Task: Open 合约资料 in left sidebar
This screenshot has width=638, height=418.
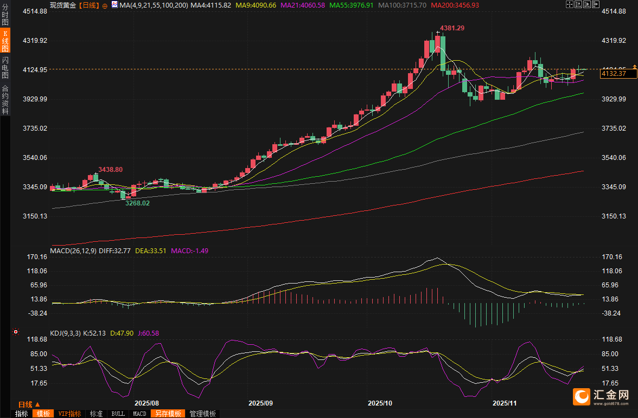Action: click(x=5, y=99)
